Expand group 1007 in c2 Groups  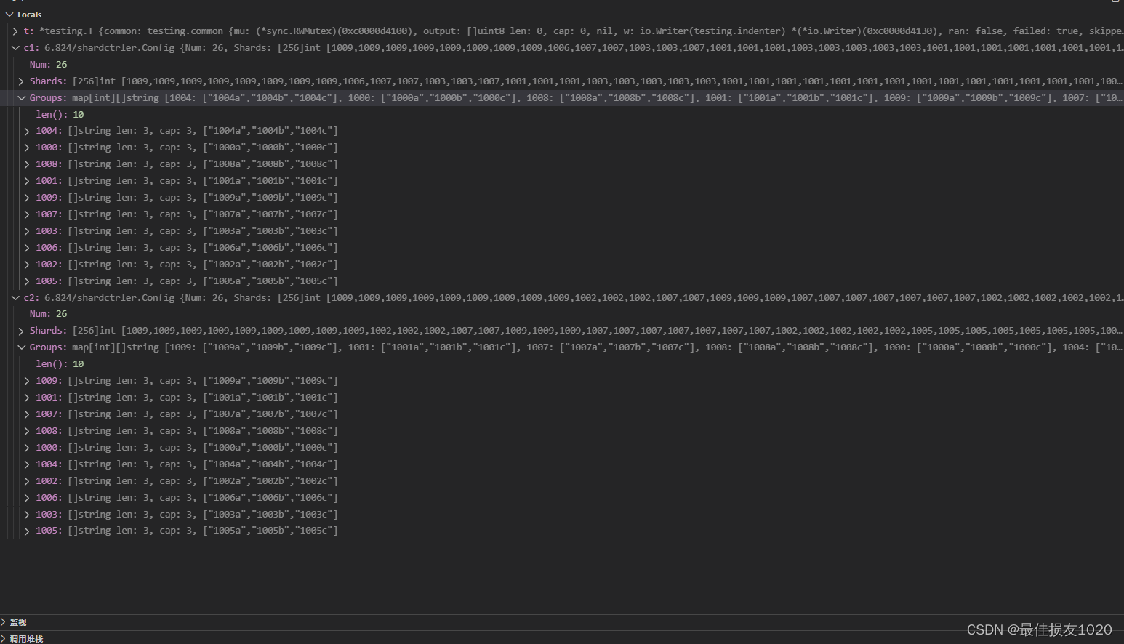[27, 414]
